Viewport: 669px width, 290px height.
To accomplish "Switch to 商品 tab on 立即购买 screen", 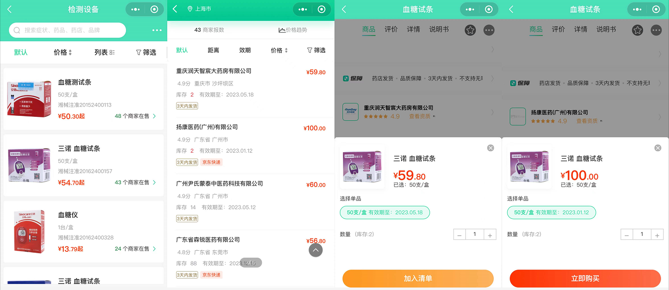I will (x=536, y=29).
